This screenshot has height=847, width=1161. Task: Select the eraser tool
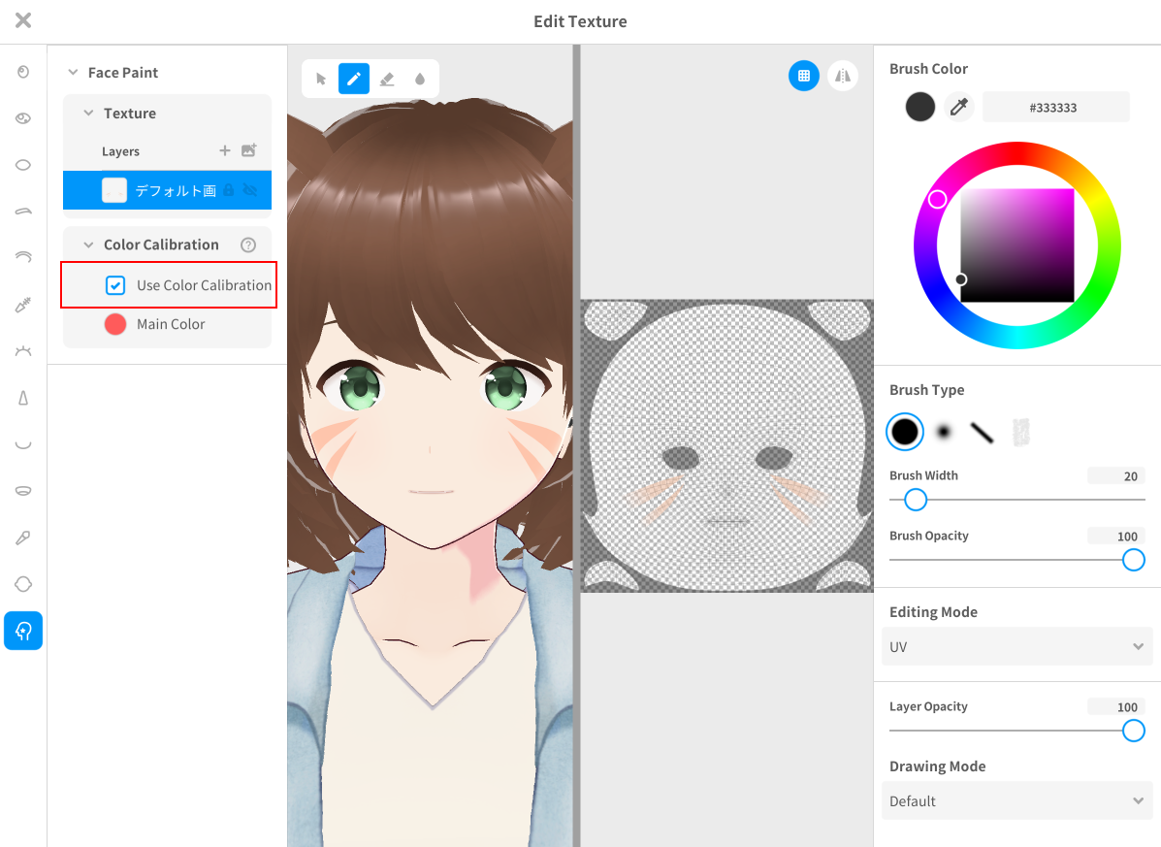(x=387, y=79)
